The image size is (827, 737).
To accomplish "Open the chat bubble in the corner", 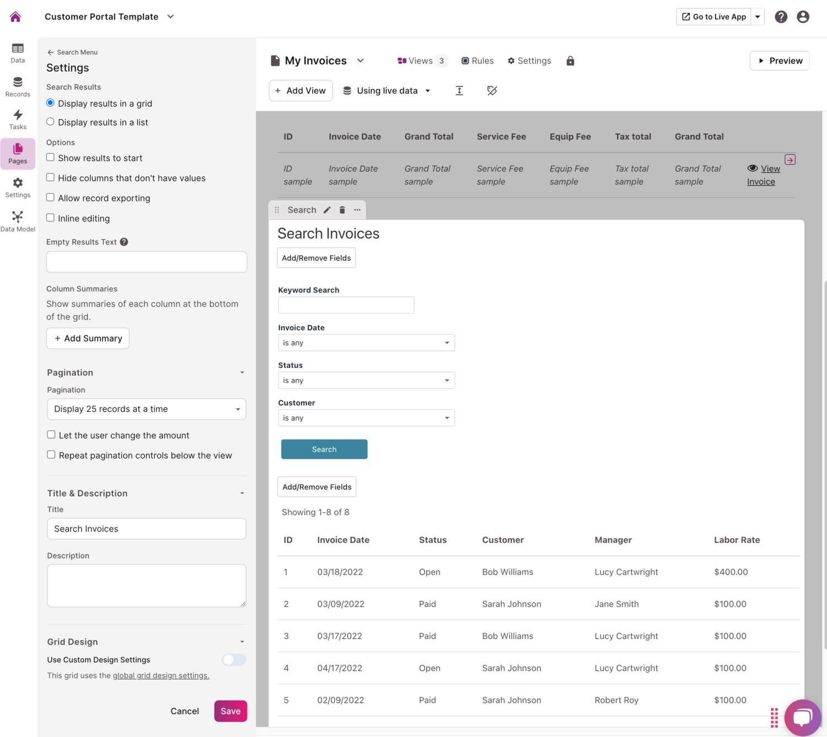I will [x=803, y=717].
